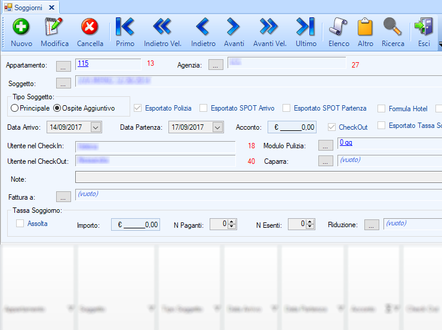Viewport: 442px width, 330px height.
Task: Click into the Note text field
Action: [x=257, y=177]
